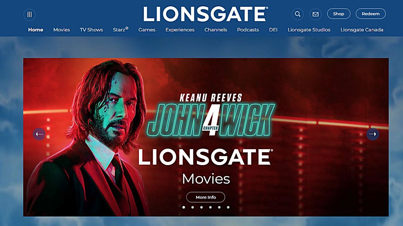Open the Podcasts nav item
Viewport: 403px width, 226px height.
(x=248, y=30)
